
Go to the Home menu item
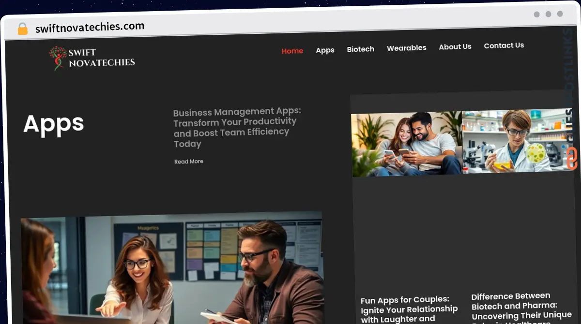292,51
